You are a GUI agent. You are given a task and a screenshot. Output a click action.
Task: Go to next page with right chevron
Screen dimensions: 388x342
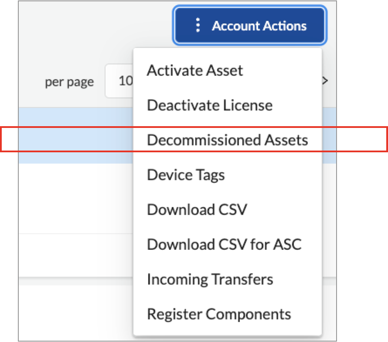(325, 80)
